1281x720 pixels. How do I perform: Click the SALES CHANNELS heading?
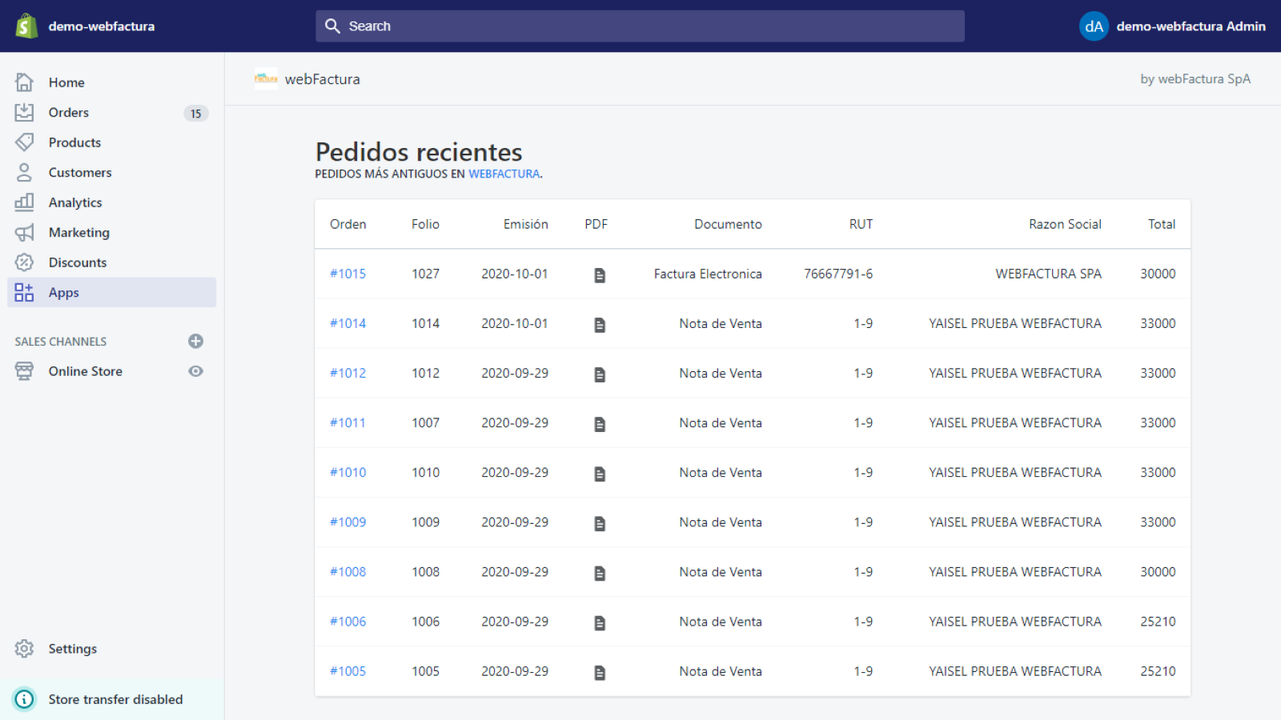(x=61, y=342)
